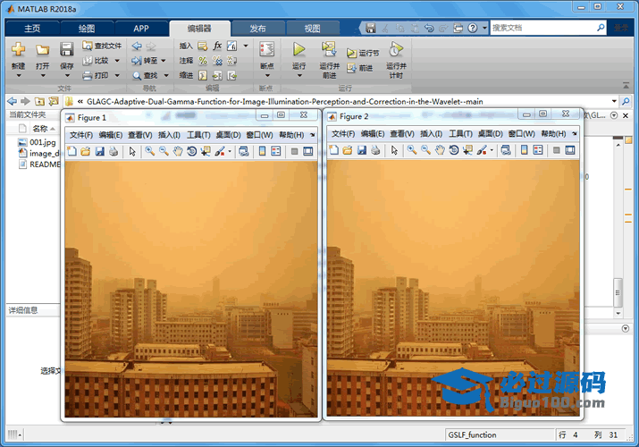Switch to the 发布 (Publish) tab

tap(257, 28)
